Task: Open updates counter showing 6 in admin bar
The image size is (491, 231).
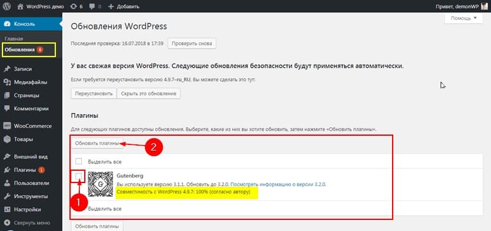Action: pos(76,6)
